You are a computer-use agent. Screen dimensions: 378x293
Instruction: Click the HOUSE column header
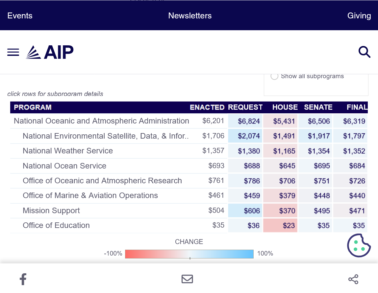coord(285,107)
